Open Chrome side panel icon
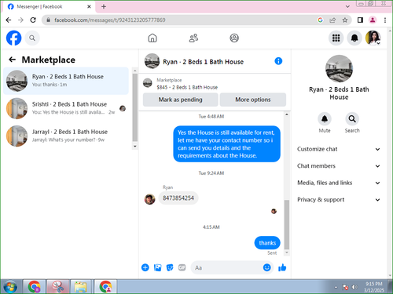The height and width of the screenshot is (294, 393). coord(360,20)
